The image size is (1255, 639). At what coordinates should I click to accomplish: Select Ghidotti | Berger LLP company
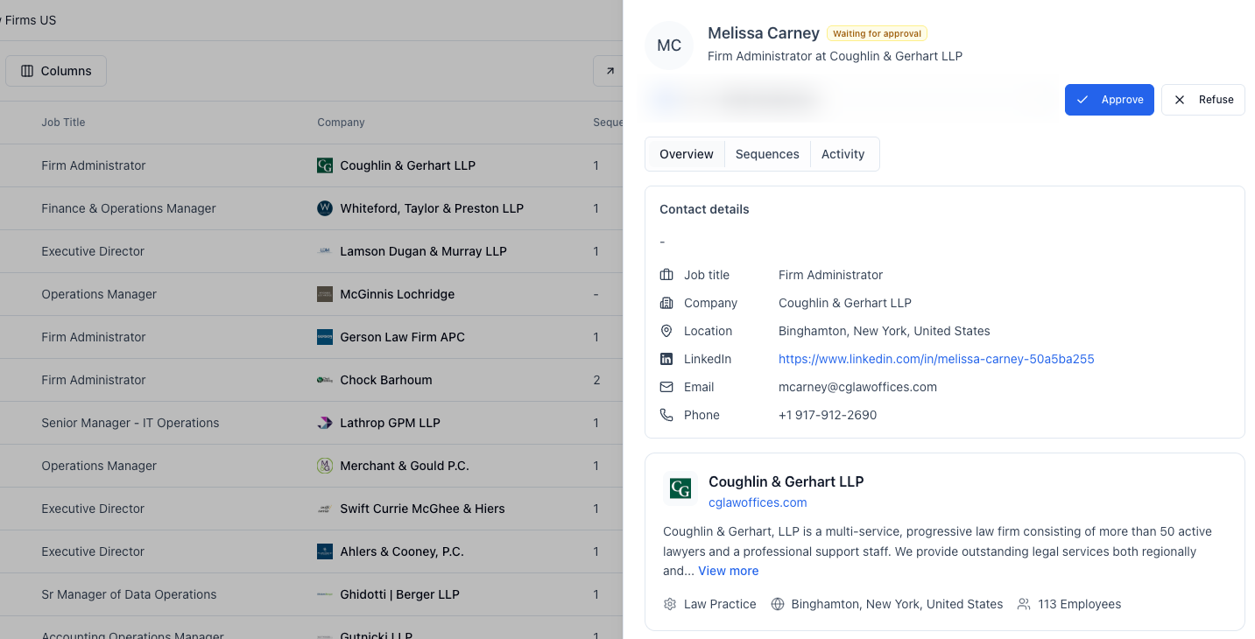tap(399, 594)
